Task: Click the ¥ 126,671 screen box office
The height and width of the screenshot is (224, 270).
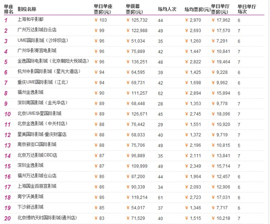Action: pyautogui.click(x=137, y=114)
